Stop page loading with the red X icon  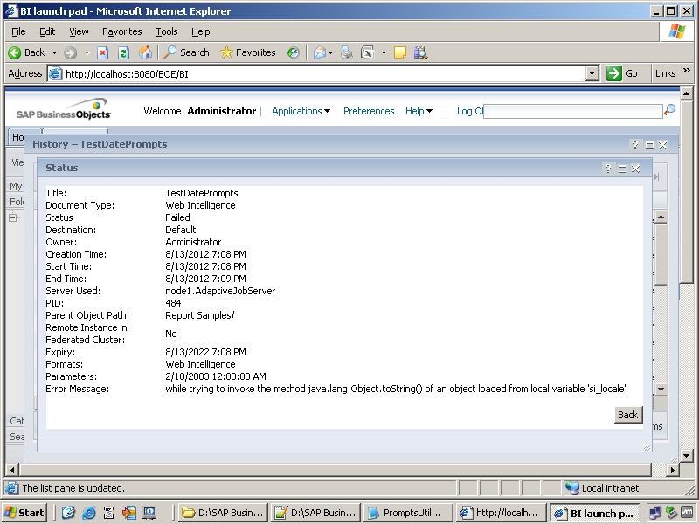click(102, 53)
